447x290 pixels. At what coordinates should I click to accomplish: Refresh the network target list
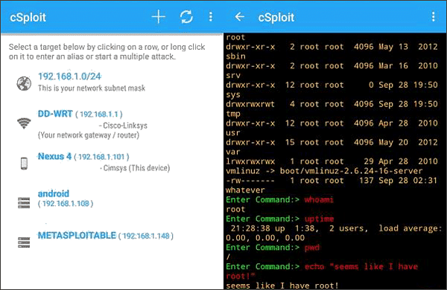point(186,17)
